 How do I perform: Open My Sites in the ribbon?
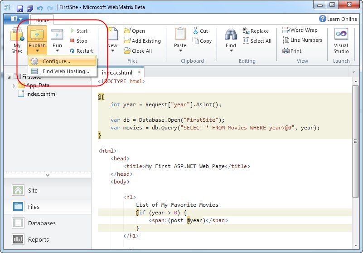[17, 41]
